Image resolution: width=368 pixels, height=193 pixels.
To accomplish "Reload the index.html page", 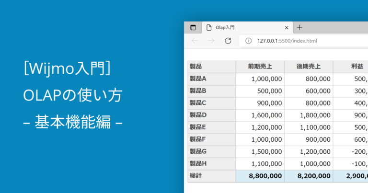I will coord(228,41).
